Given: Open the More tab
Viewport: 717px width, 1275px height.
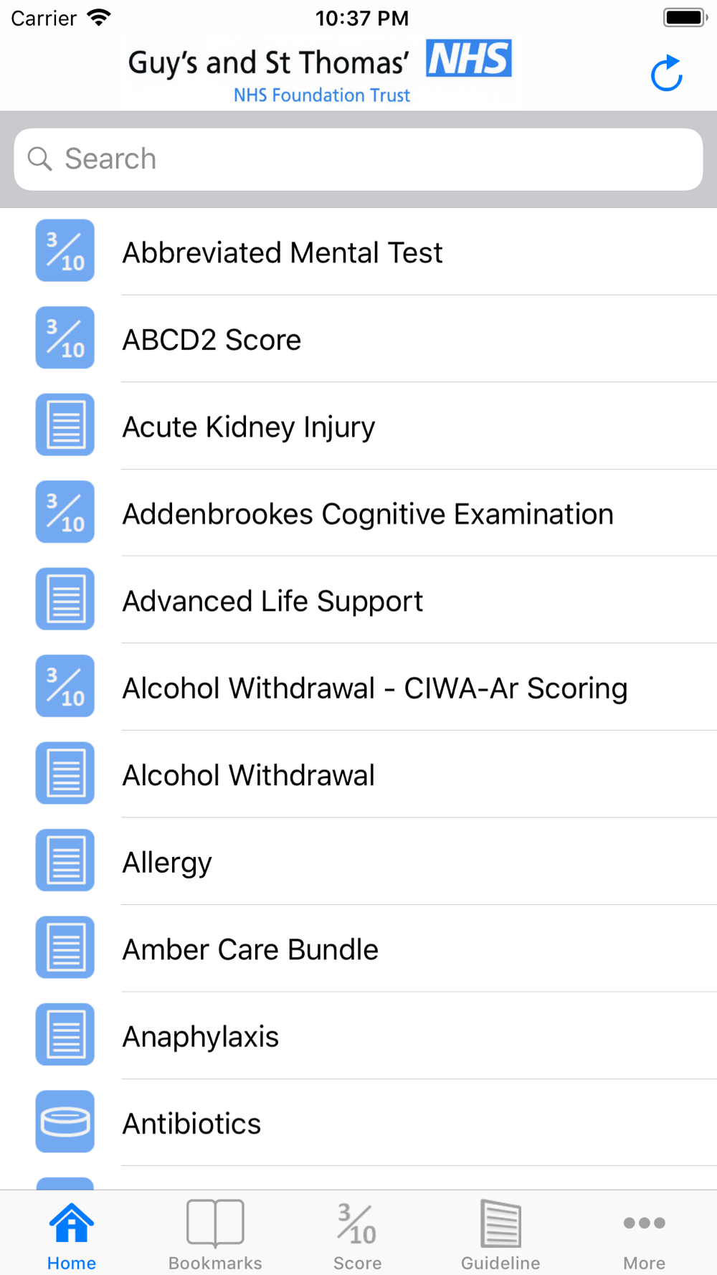Looking at the screenshot, I should pos(644,1235).
